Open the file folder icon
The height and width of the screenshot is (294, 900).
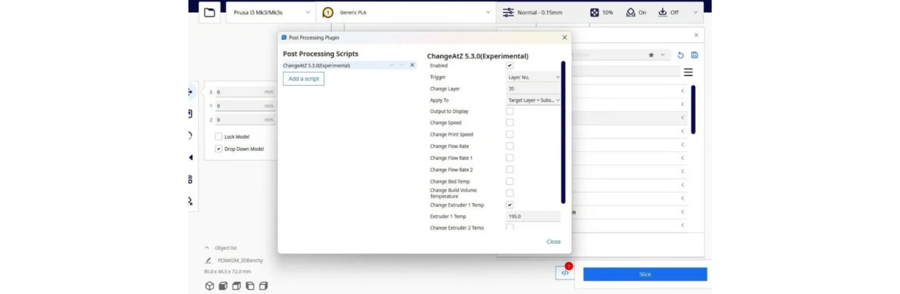[210, 12]
